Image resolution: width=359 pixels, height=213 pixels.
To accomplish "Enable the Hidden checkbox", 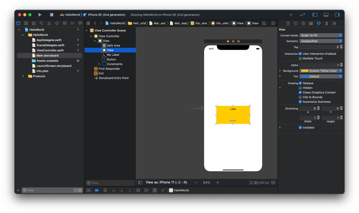I will pos(300,88).
